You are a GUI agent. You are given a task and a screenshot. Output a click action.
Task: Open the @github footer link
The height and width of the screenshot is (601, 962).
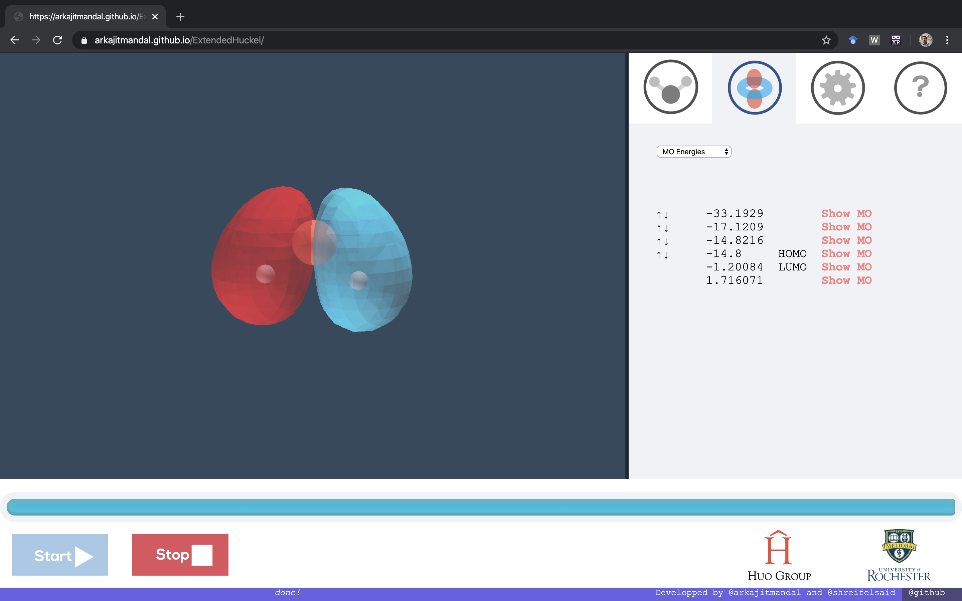pyautogui.click(x=926, y=592)
